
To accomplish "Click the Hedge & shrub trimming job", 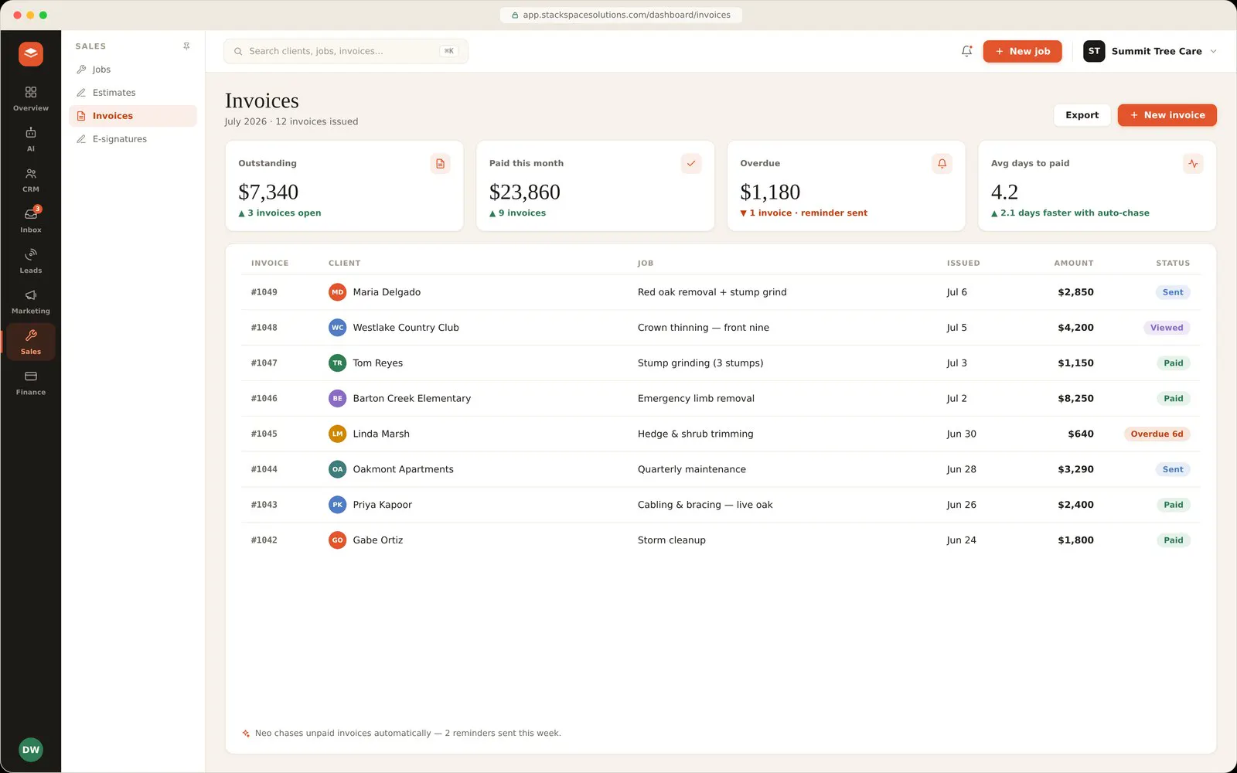I will point(695,434).
